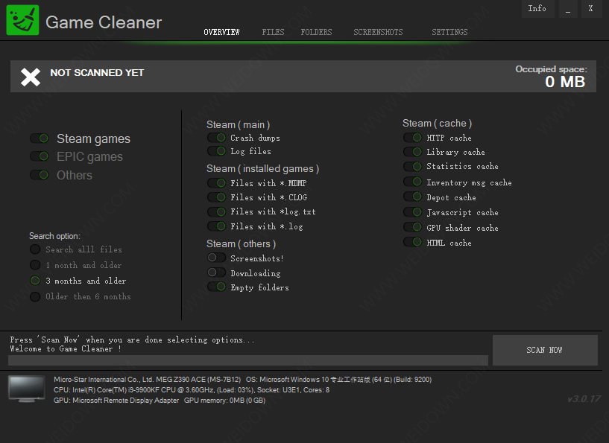Click the Steam ( cache ) heading
609x443 pixels.
pos(438,124)
